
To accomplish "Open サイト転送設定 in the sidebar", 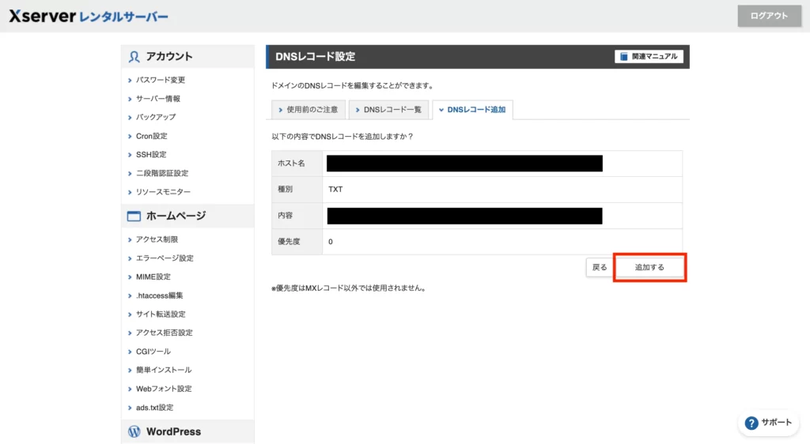I will [160, 314].
